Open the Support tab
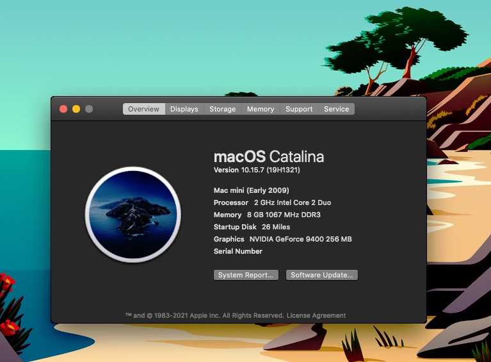The height and width of the screenshot is (362, 491). (x=299, y=109)
